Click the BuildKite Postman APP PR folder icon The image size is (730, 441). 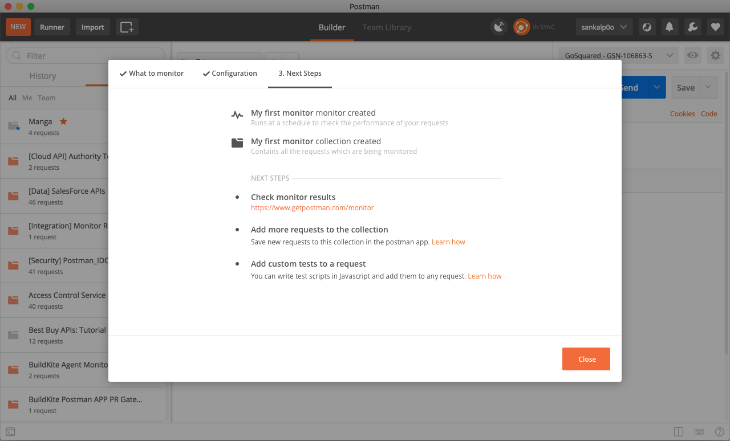14,405
